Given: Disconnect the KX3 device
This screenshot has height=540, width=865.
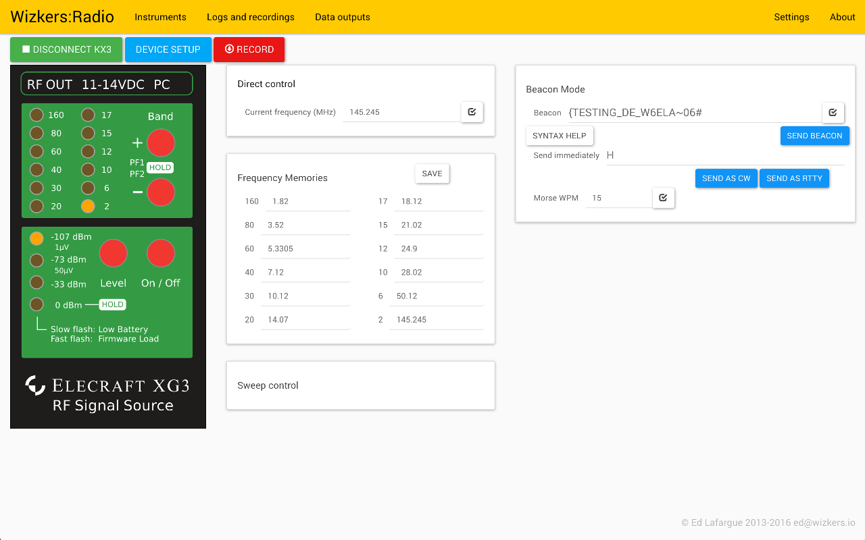Looking at the screenshot, I should (x=66, y=49).
